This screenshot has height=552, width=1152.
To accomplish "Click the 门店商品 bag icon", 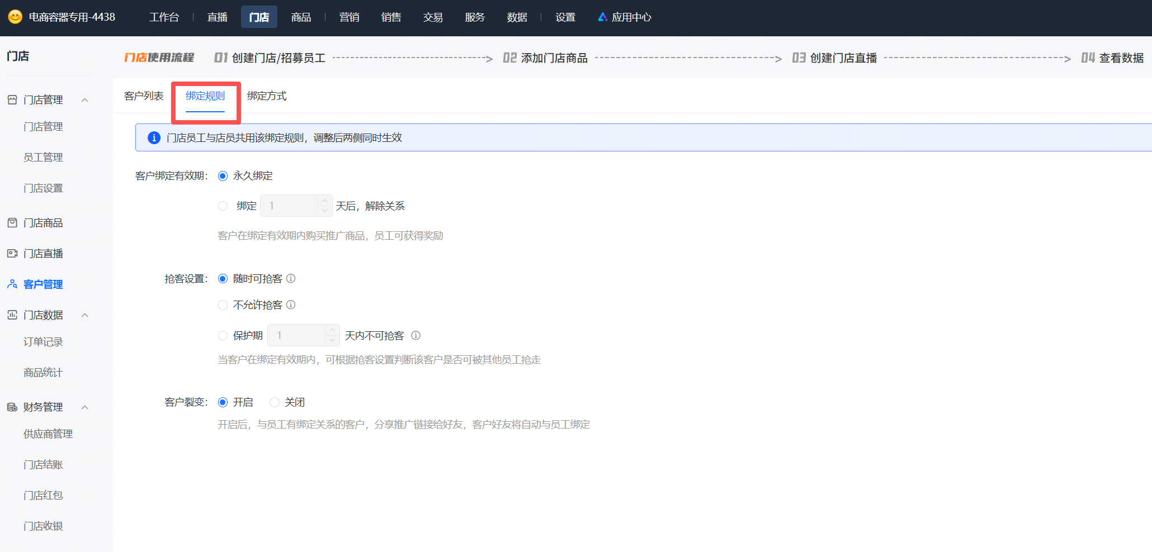I will point(12,223).
